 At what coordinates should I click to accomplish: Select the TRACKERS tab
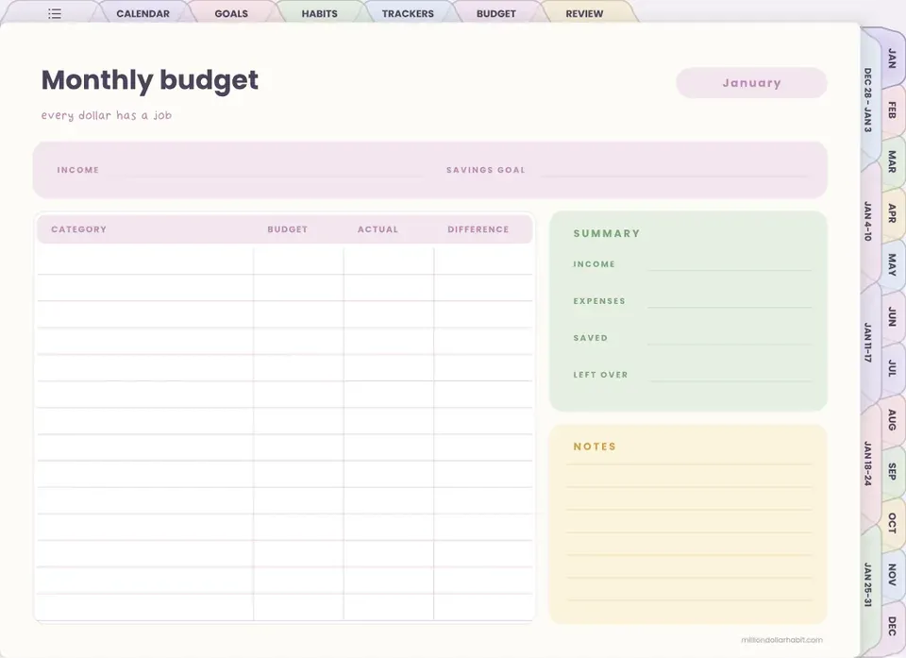[x=408, y=13]
